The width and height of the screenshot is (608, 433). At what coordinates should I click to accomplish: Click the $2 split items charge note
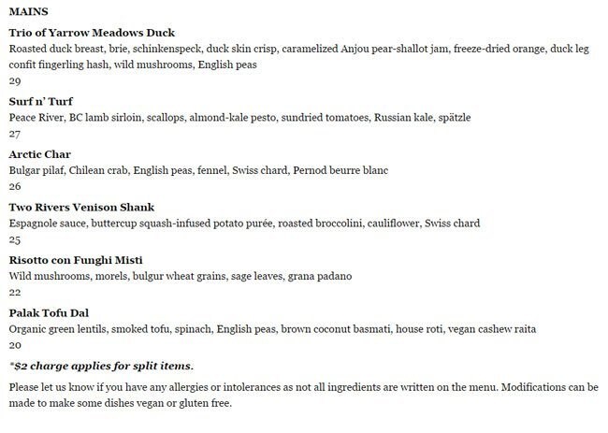coord(101,366)
